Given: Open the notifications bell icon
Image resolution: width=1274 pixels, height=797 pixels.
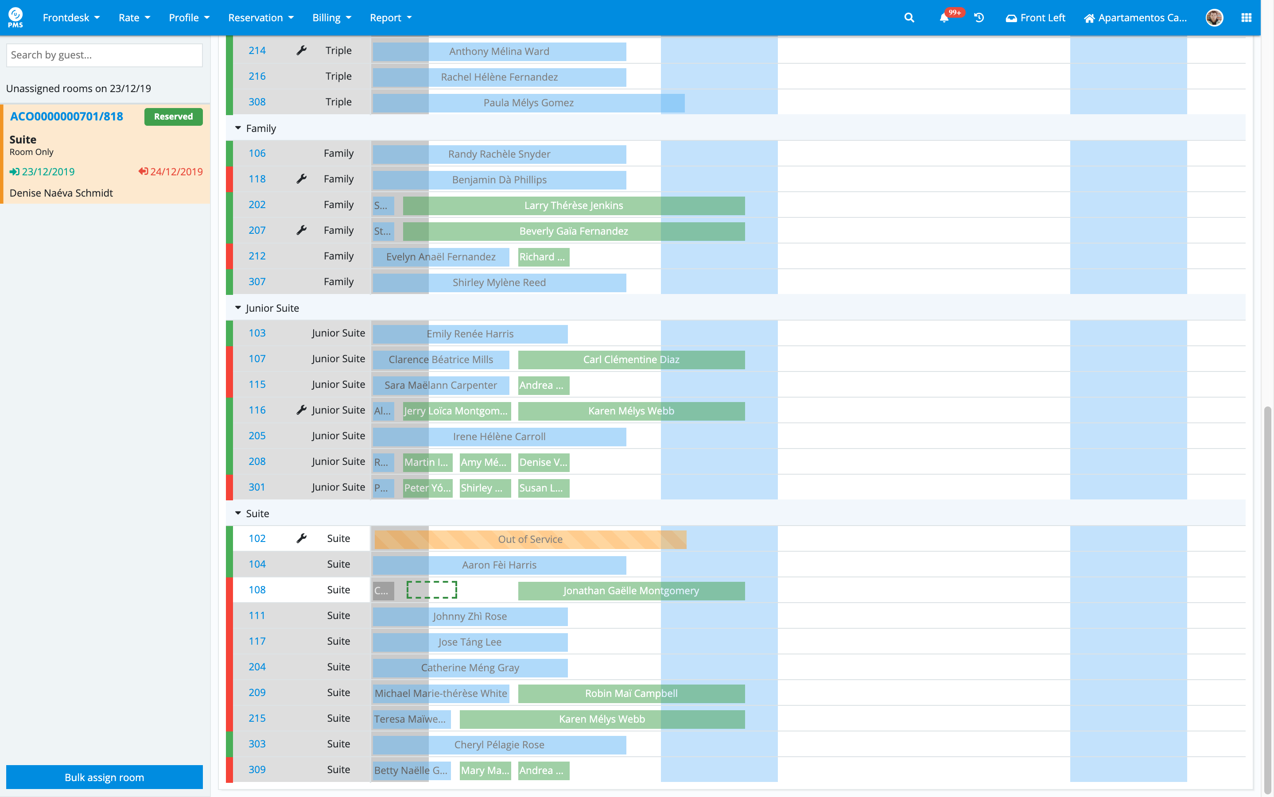Looking at the screenshot, I should pyautogui.click(x=944, y=18).
